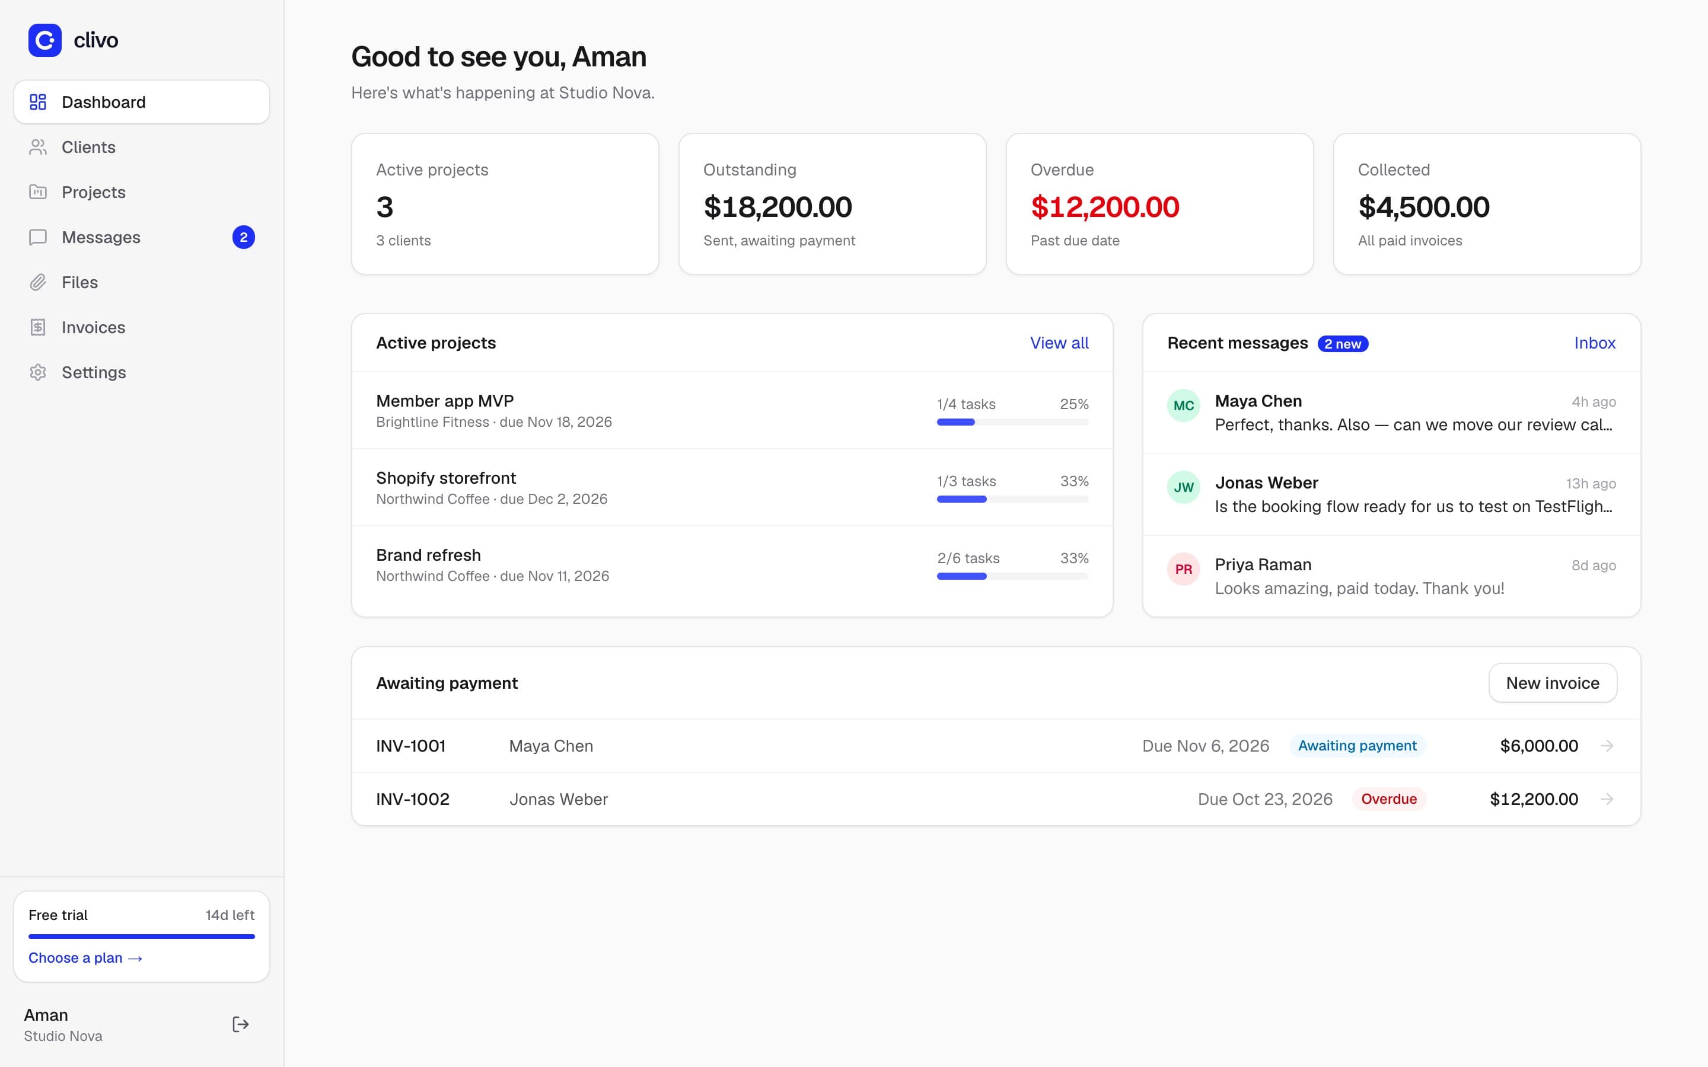The height and width of the screenshot is (1067, 1708).
Task: Click the Member app MVP progress bar
Action: point(1013,422)
